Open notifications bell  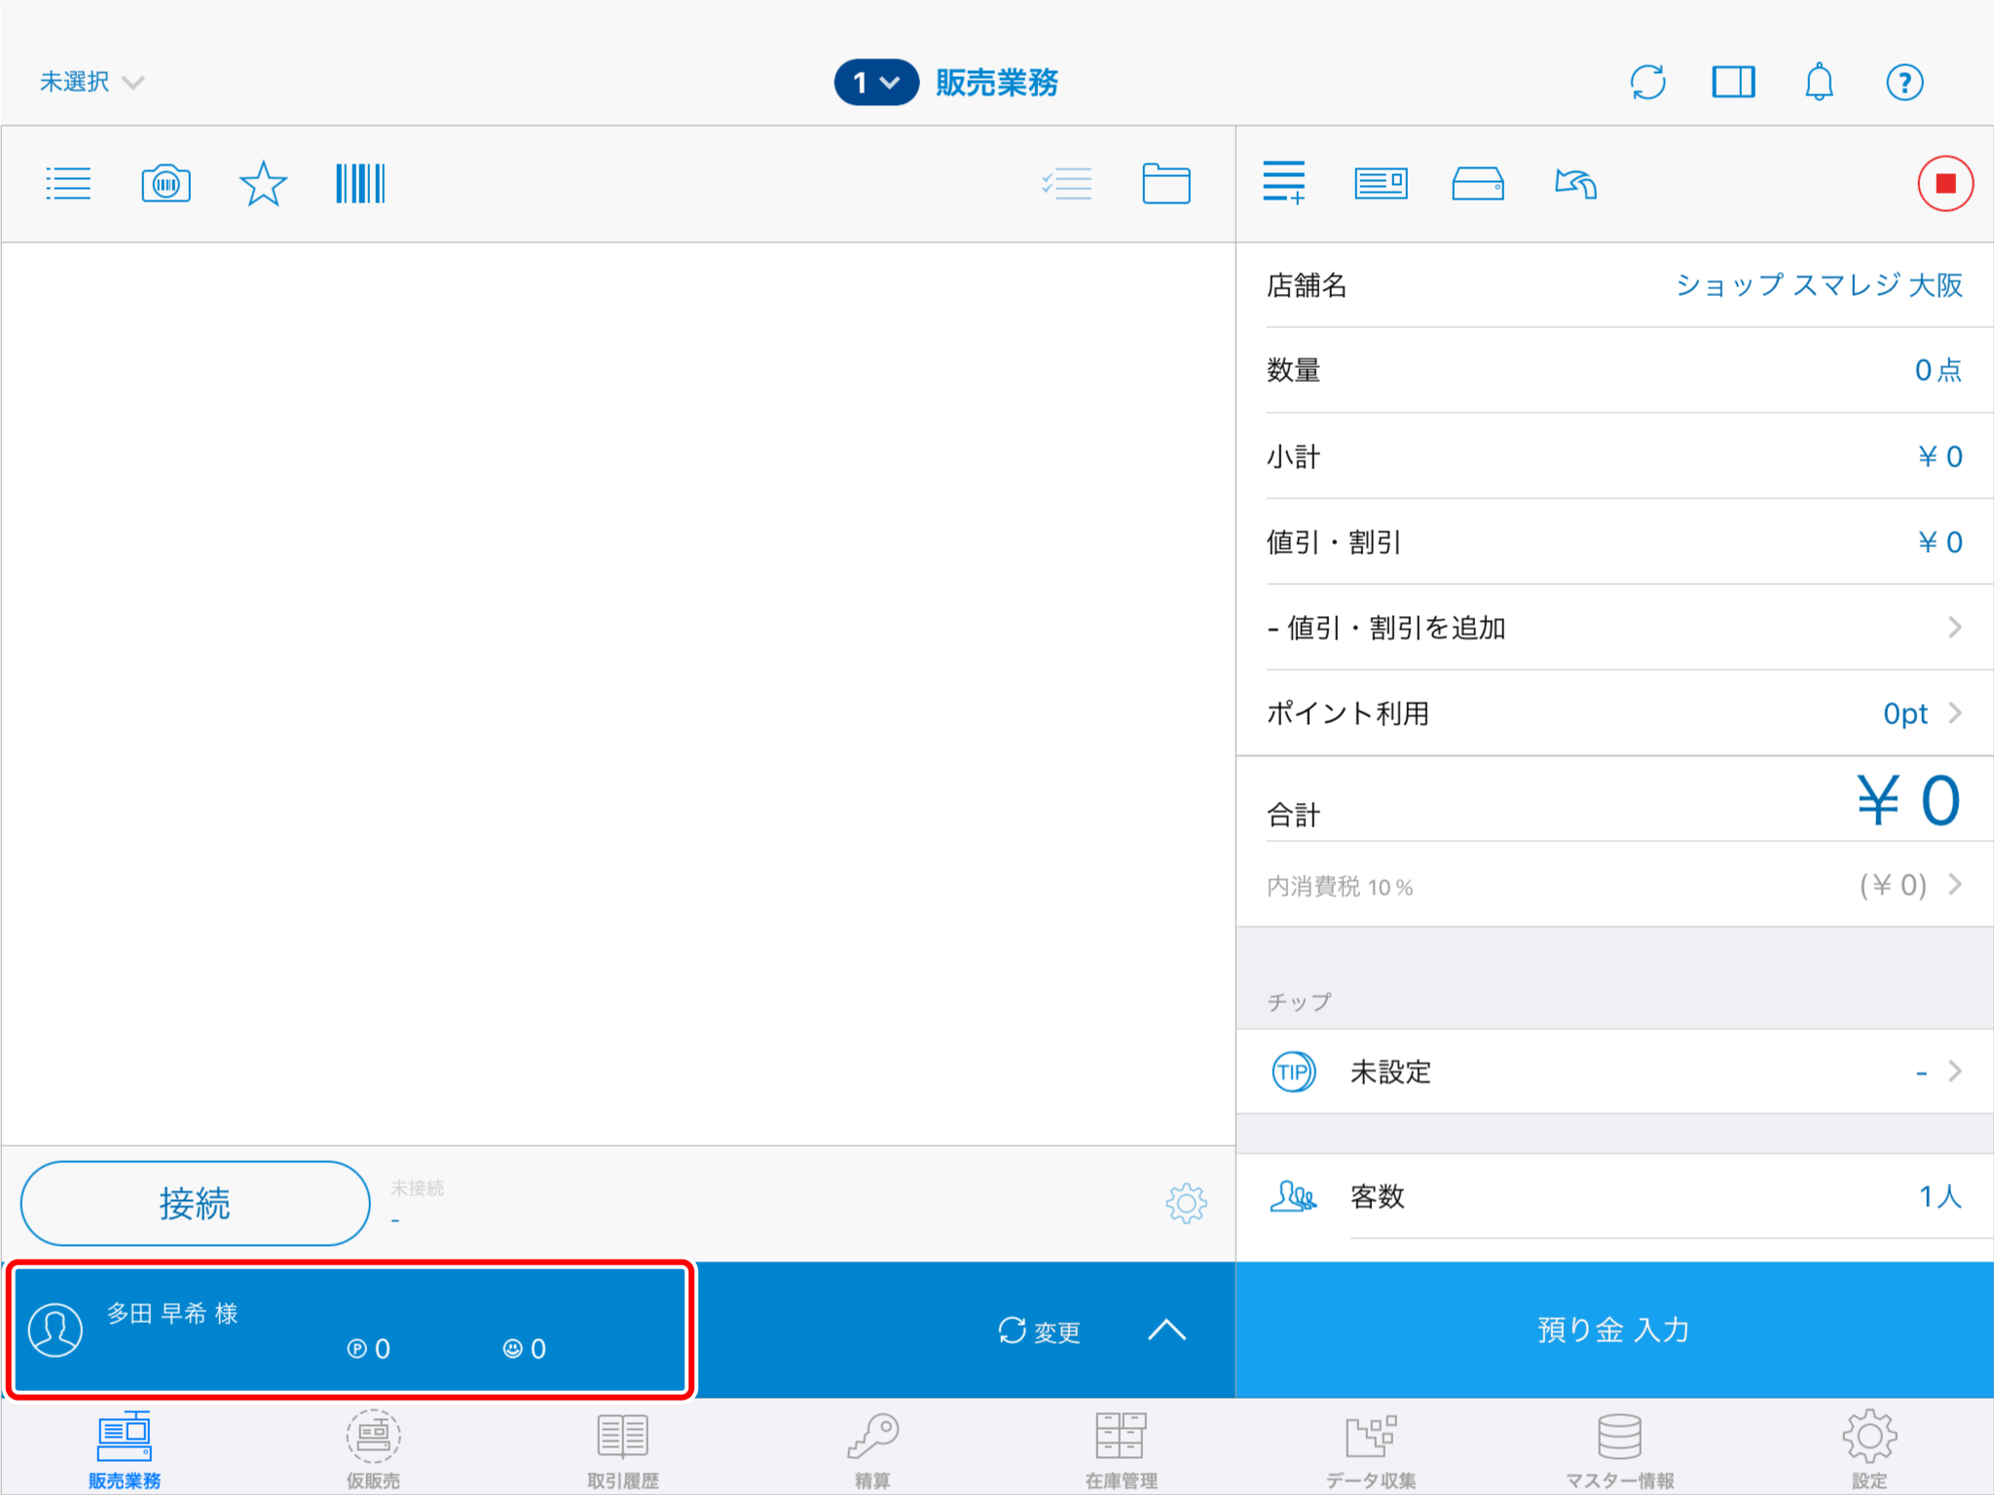point(1819,82)
